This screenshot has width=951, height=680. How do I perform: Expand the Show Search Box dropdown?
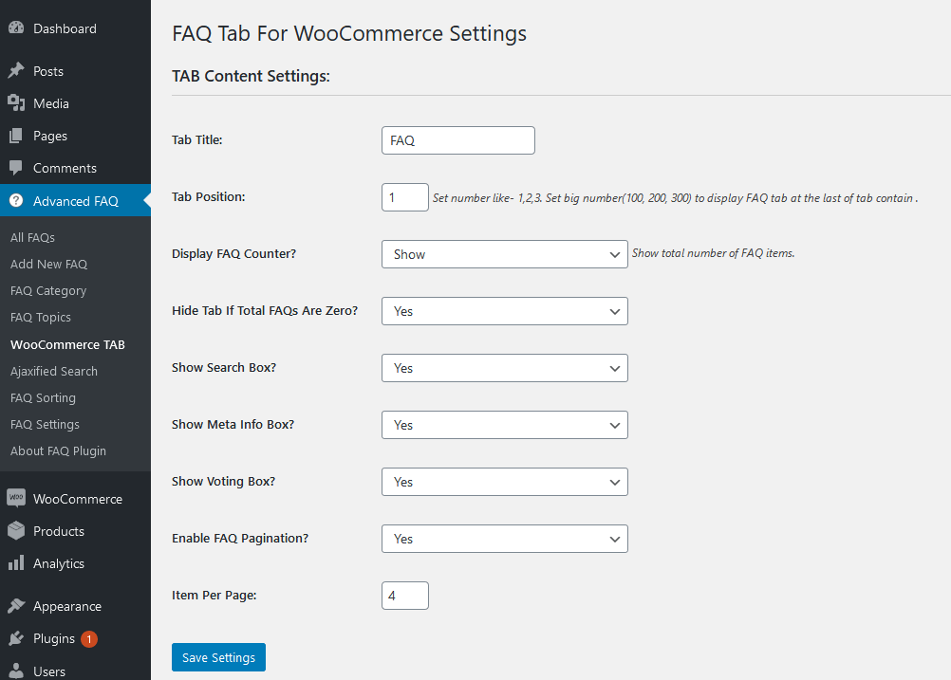505,369
